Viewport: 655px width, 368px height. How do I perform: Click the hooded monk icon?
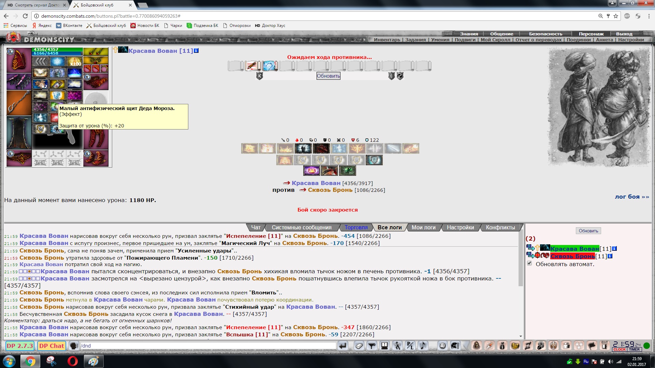pyautogui.click(x=477, y=346)
